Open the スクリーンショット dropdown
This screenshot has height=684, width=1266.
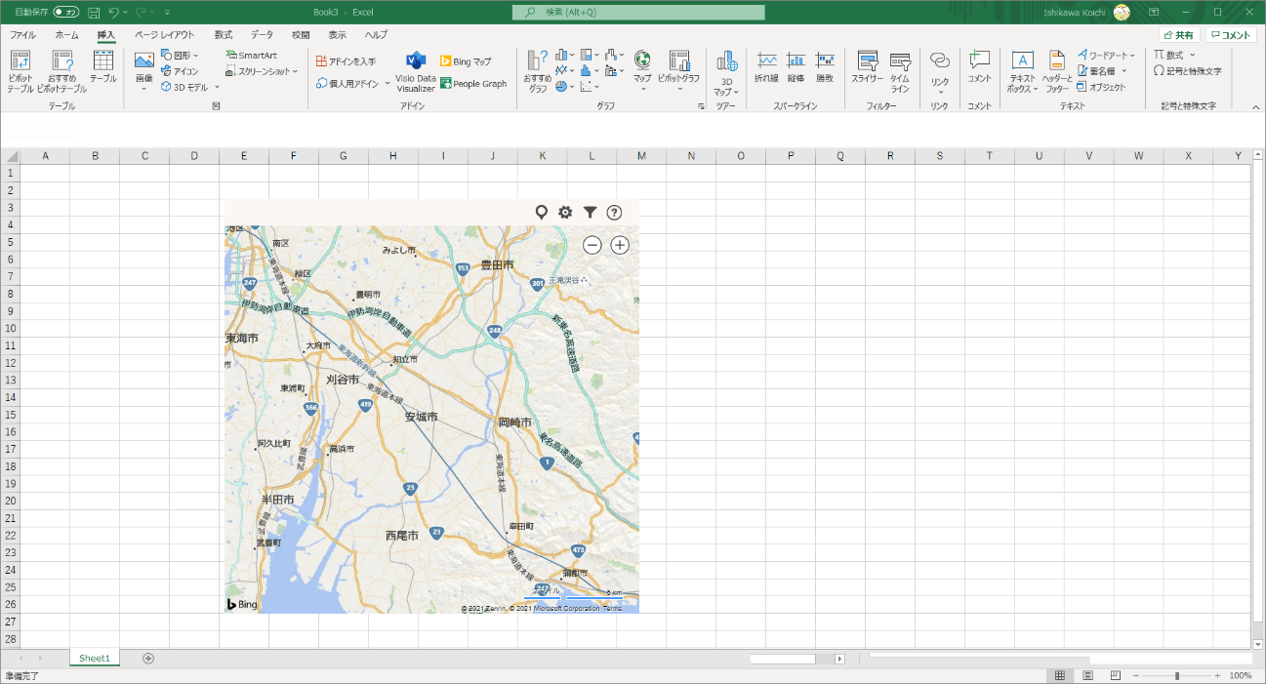pyautogui.click(x=262, y=71)
